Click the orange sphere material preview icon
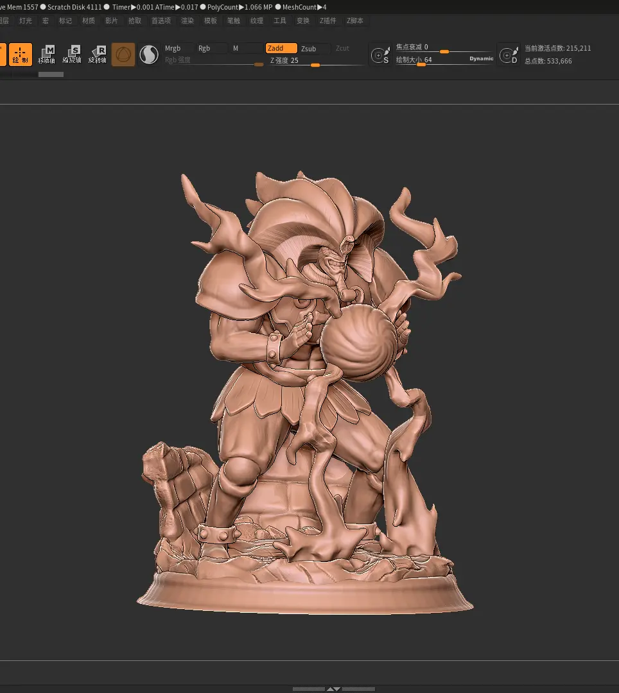Viewport: 619px width, 693px height. point(123,55)
